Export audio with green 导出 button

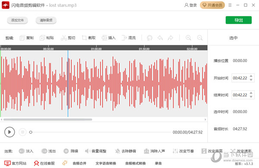pyautogui.click(x=239, y=20)
